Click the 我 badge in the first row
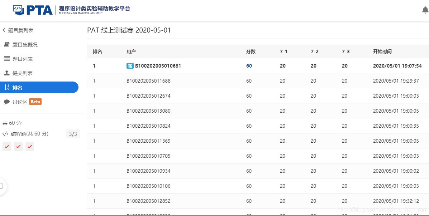Viewport: 429px width, 216px height. 130,66
